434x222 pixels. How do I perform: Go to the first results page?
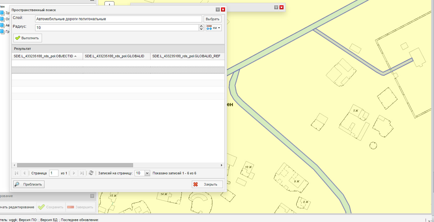tap(17, 173)
